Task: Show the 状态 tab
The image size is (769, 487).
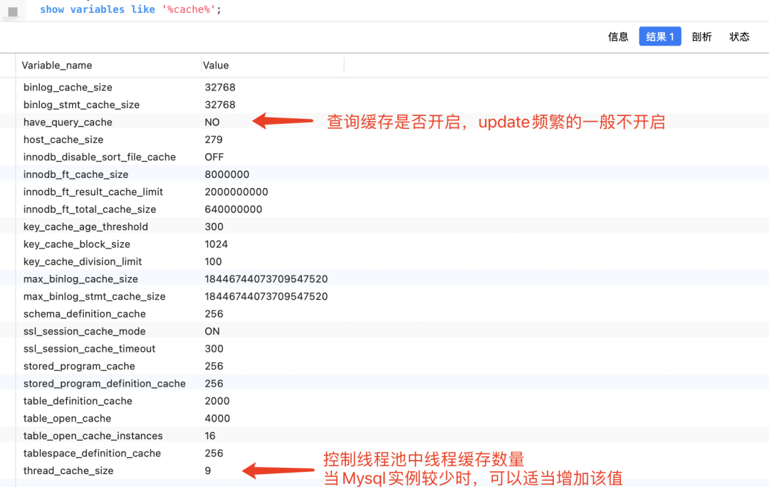Action: (739, 37)
